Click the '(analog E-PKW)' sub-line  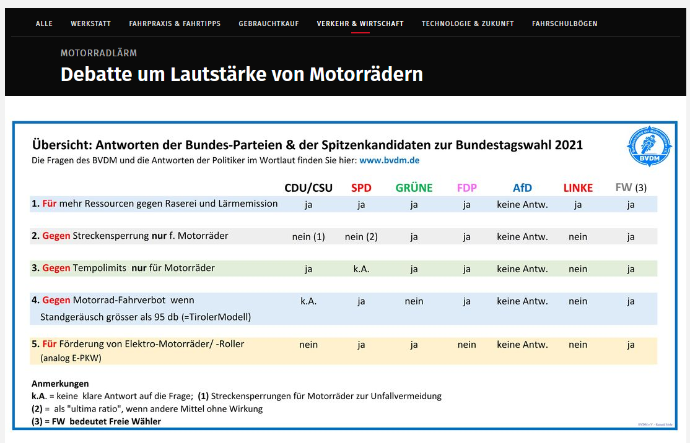coord(71,358)
